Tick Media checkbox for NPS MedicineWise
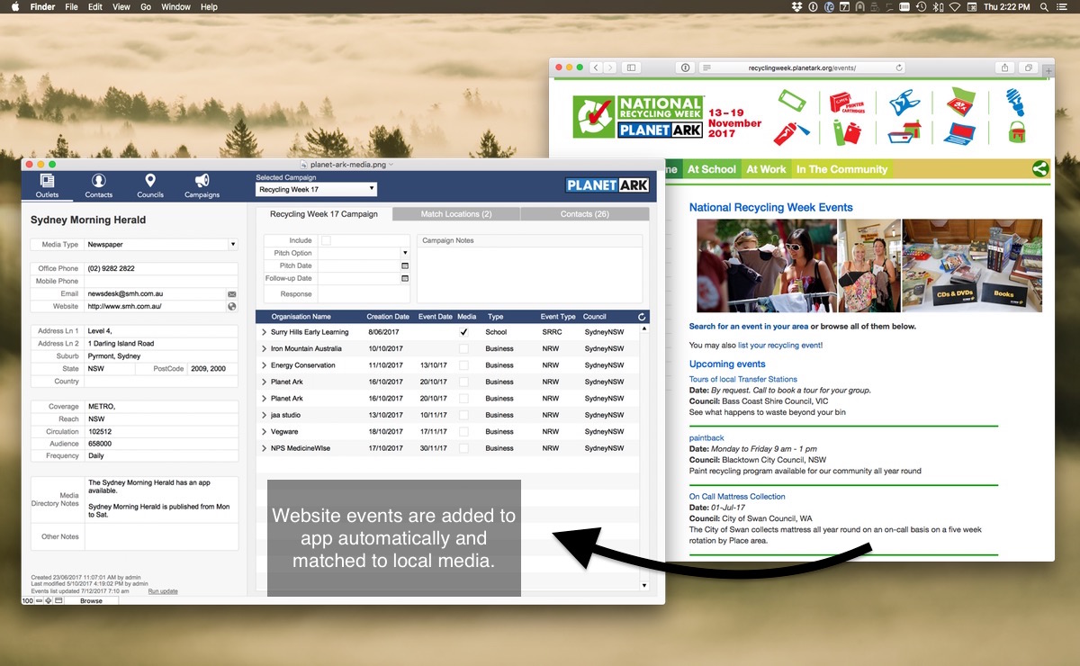The height and width of the screenshot is (666, 1080). [x=463, y=448]
